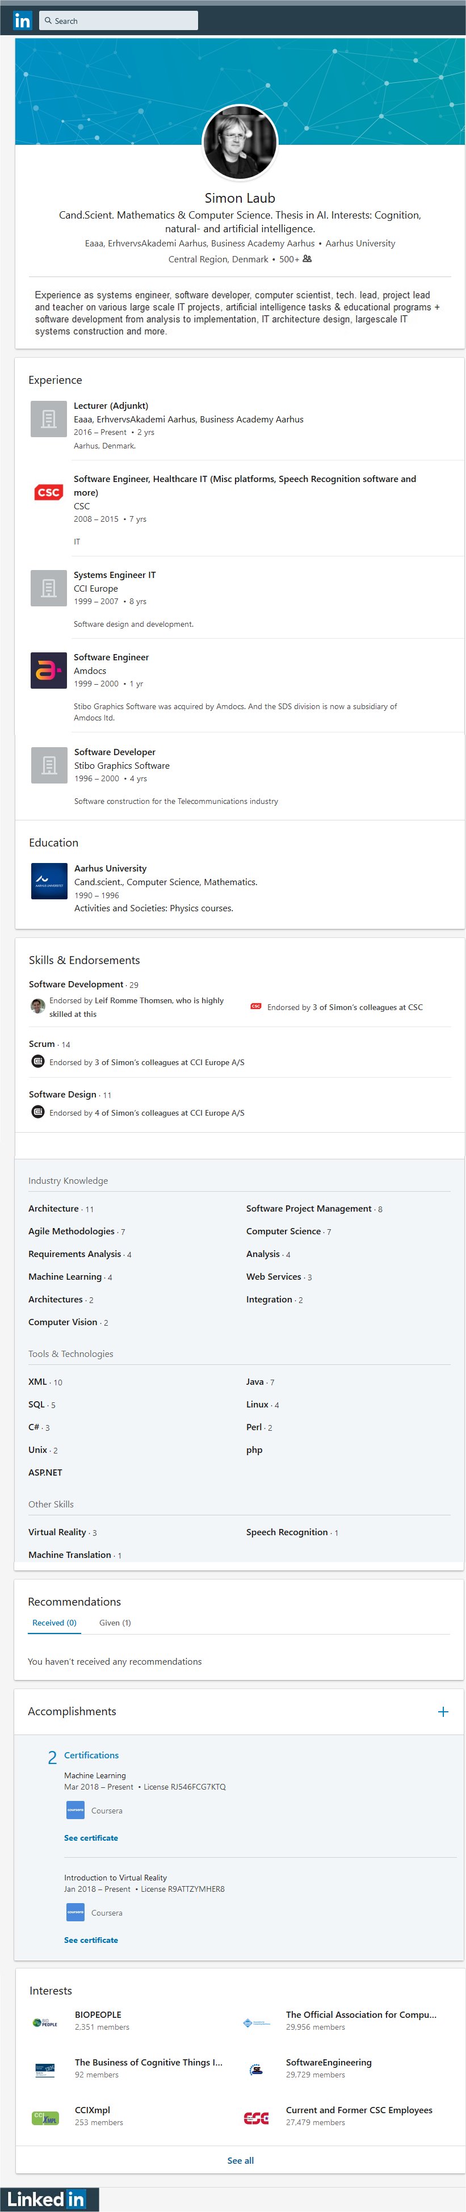The width and height of the screenshot is (466, 2212).
Task: Click the Software Developer position title
Action: point(115,751)
